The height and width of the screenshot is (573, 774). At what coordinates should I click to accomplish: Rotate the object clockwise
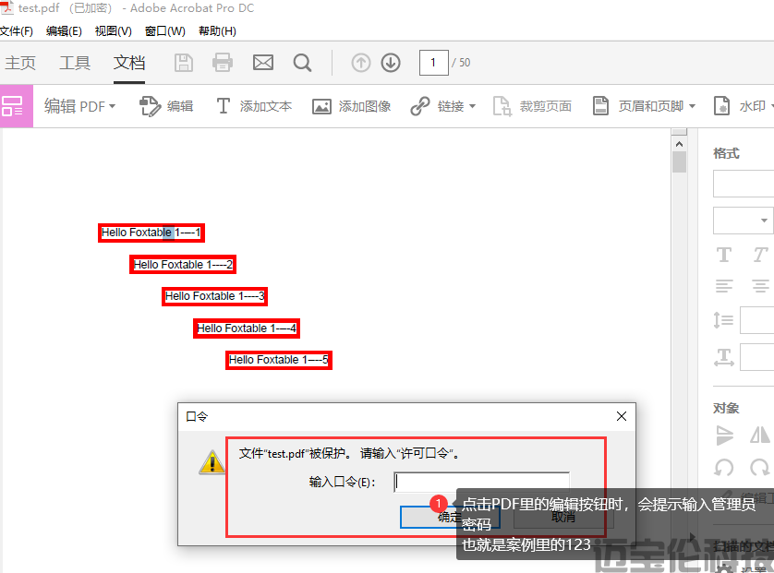point(760,467)
